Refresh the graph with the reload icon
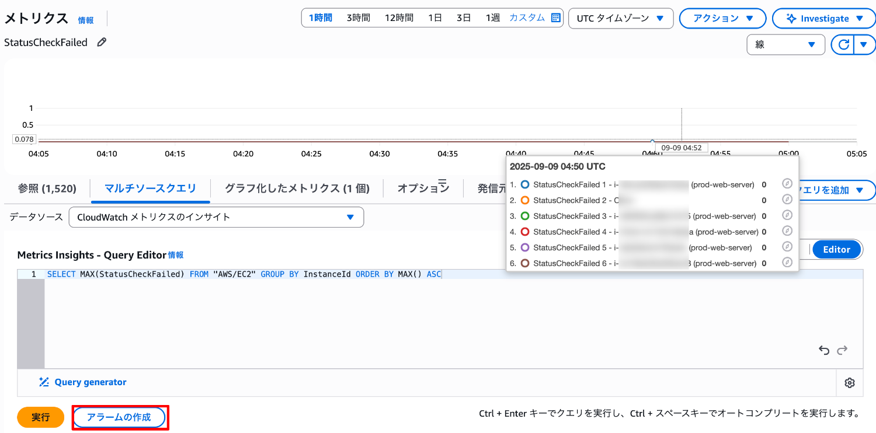The height and width of the screenshot is (433, 876). [842, 44]
